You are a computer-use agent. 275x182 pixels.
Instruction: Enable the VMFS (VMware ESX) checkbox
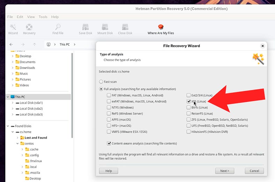point(109,132)
